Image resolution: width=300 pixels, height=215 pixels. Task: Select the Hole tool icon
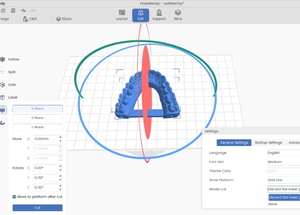coord(3,85)
